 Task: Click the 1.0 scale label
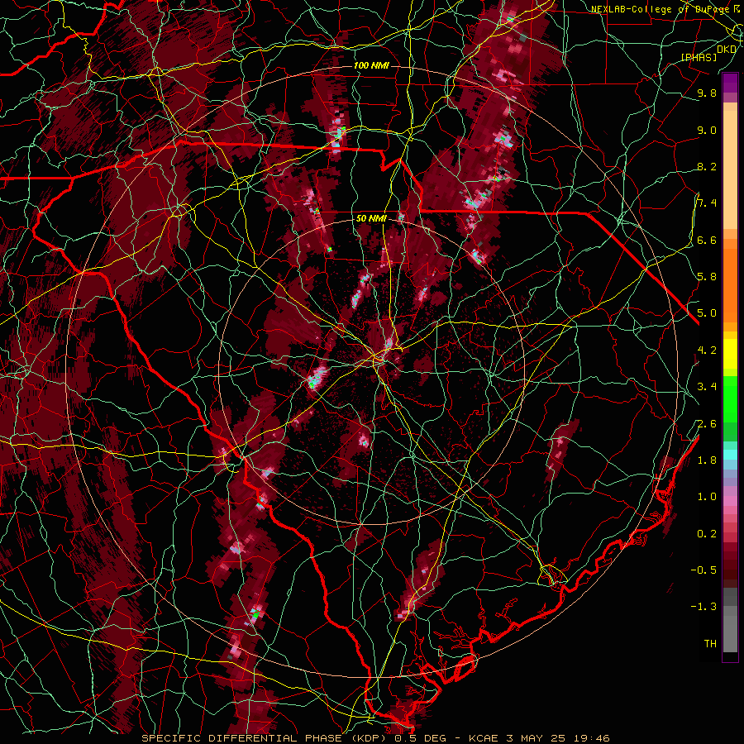[707, 497]
